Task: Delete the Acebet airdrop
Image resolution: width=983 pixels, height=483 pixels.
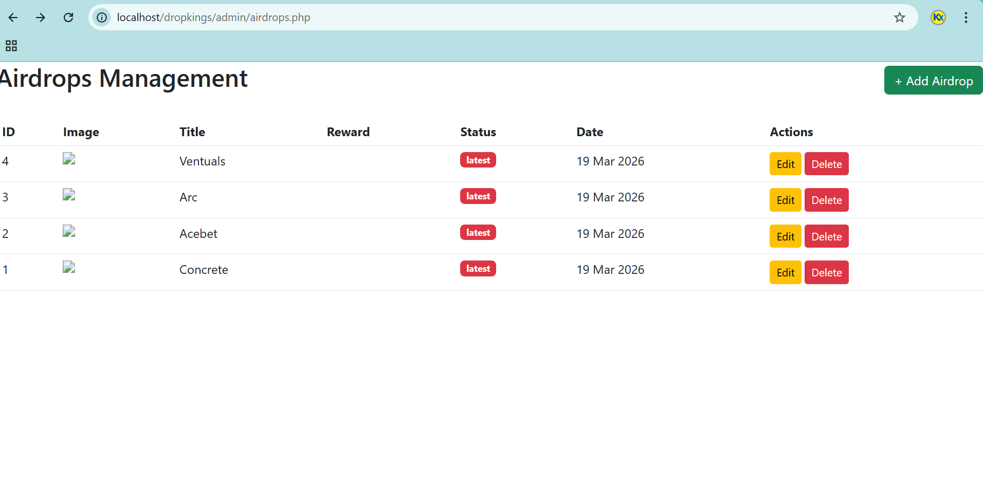Action: (x=826, y=236)
